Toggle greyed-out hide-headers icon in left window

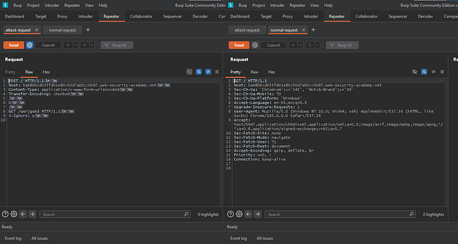pyautogui.click(x=189, y=72)
